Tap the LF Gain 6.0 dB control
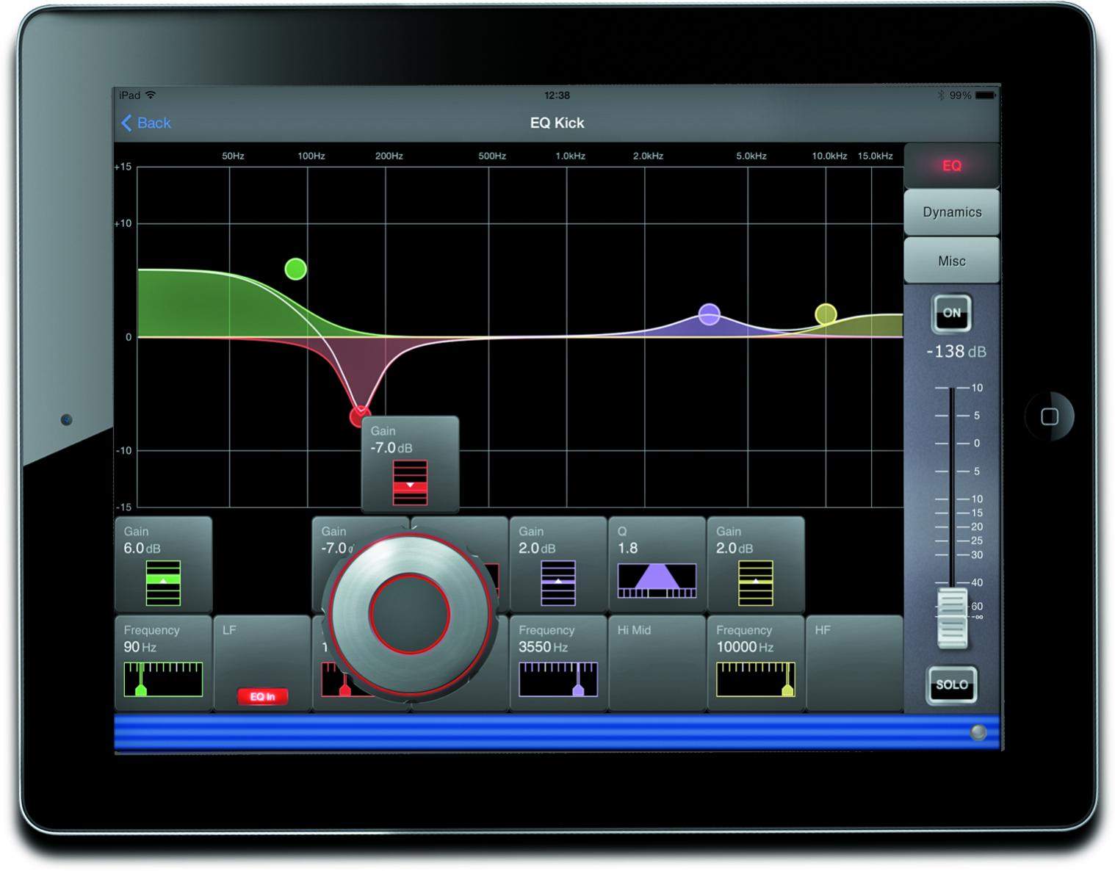 point(164,565)
